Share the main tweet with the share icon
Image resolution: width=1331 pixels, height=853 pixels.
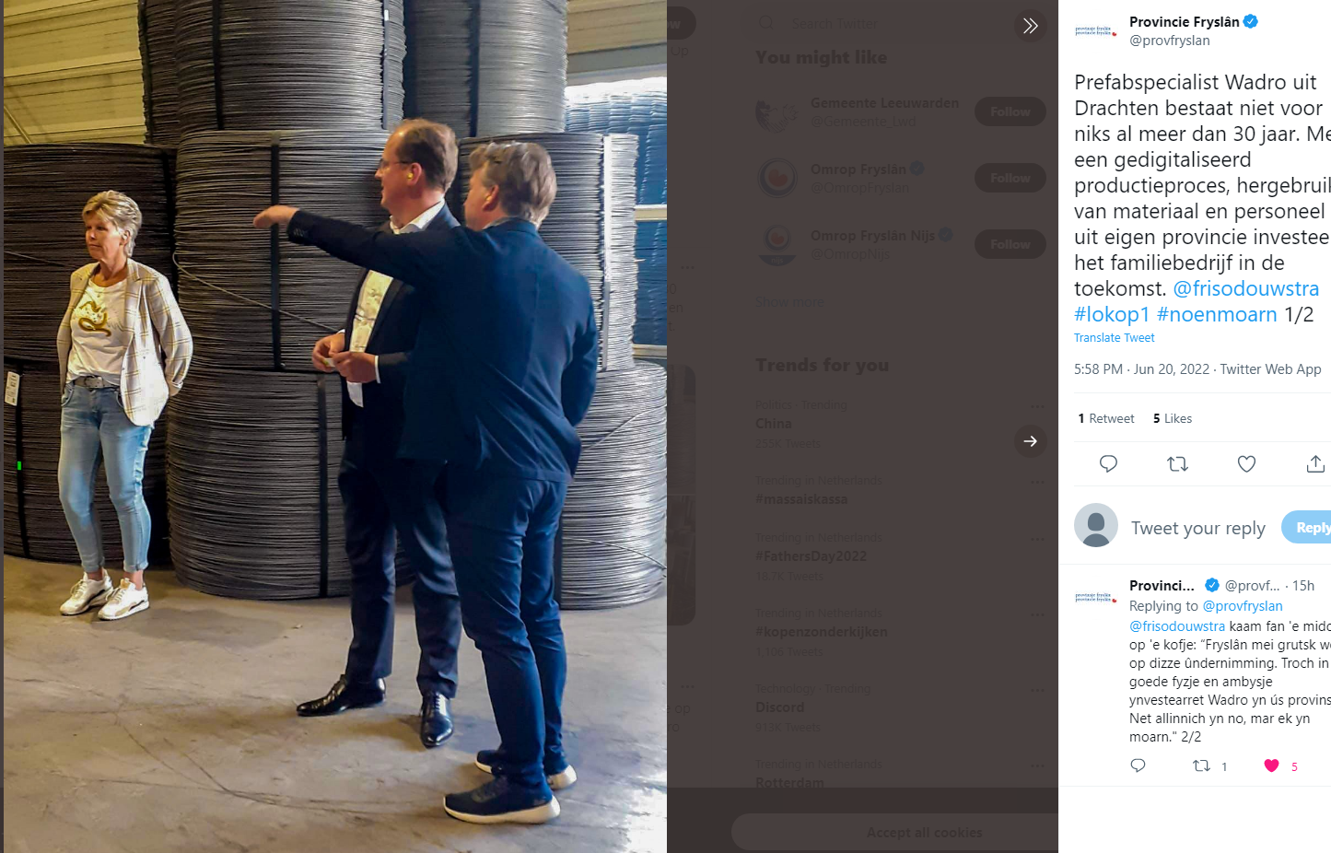click(1315, 463)
